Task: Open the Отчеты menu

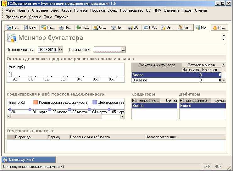Action: click(x=201, y=10)
